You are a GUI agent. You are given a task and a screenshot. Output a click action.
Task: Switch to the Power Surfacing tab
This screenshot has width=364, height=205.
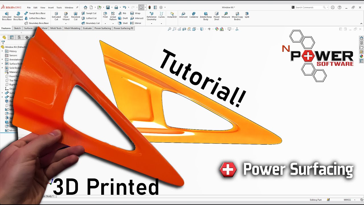103,28
